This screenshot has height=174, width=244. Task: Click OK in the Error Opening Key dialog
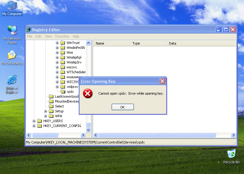tap(123, 107)
